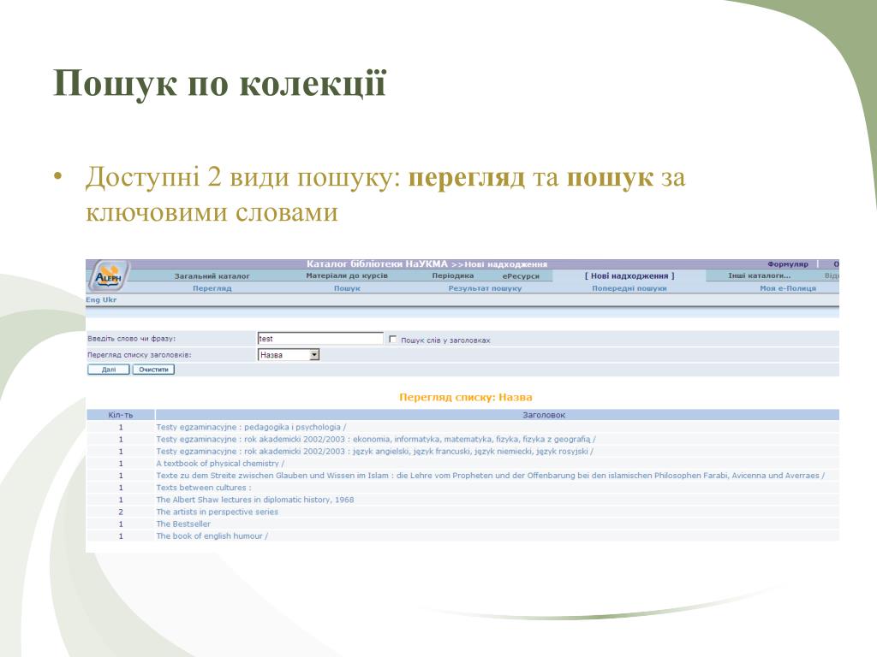Screen dimensions: 877x657
Task: Open 'Попередні пошуки' menu item
Action: pos(629,288)
